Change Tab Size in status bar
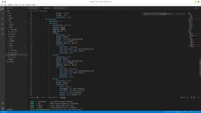The image size is (201, 113). 178,112
